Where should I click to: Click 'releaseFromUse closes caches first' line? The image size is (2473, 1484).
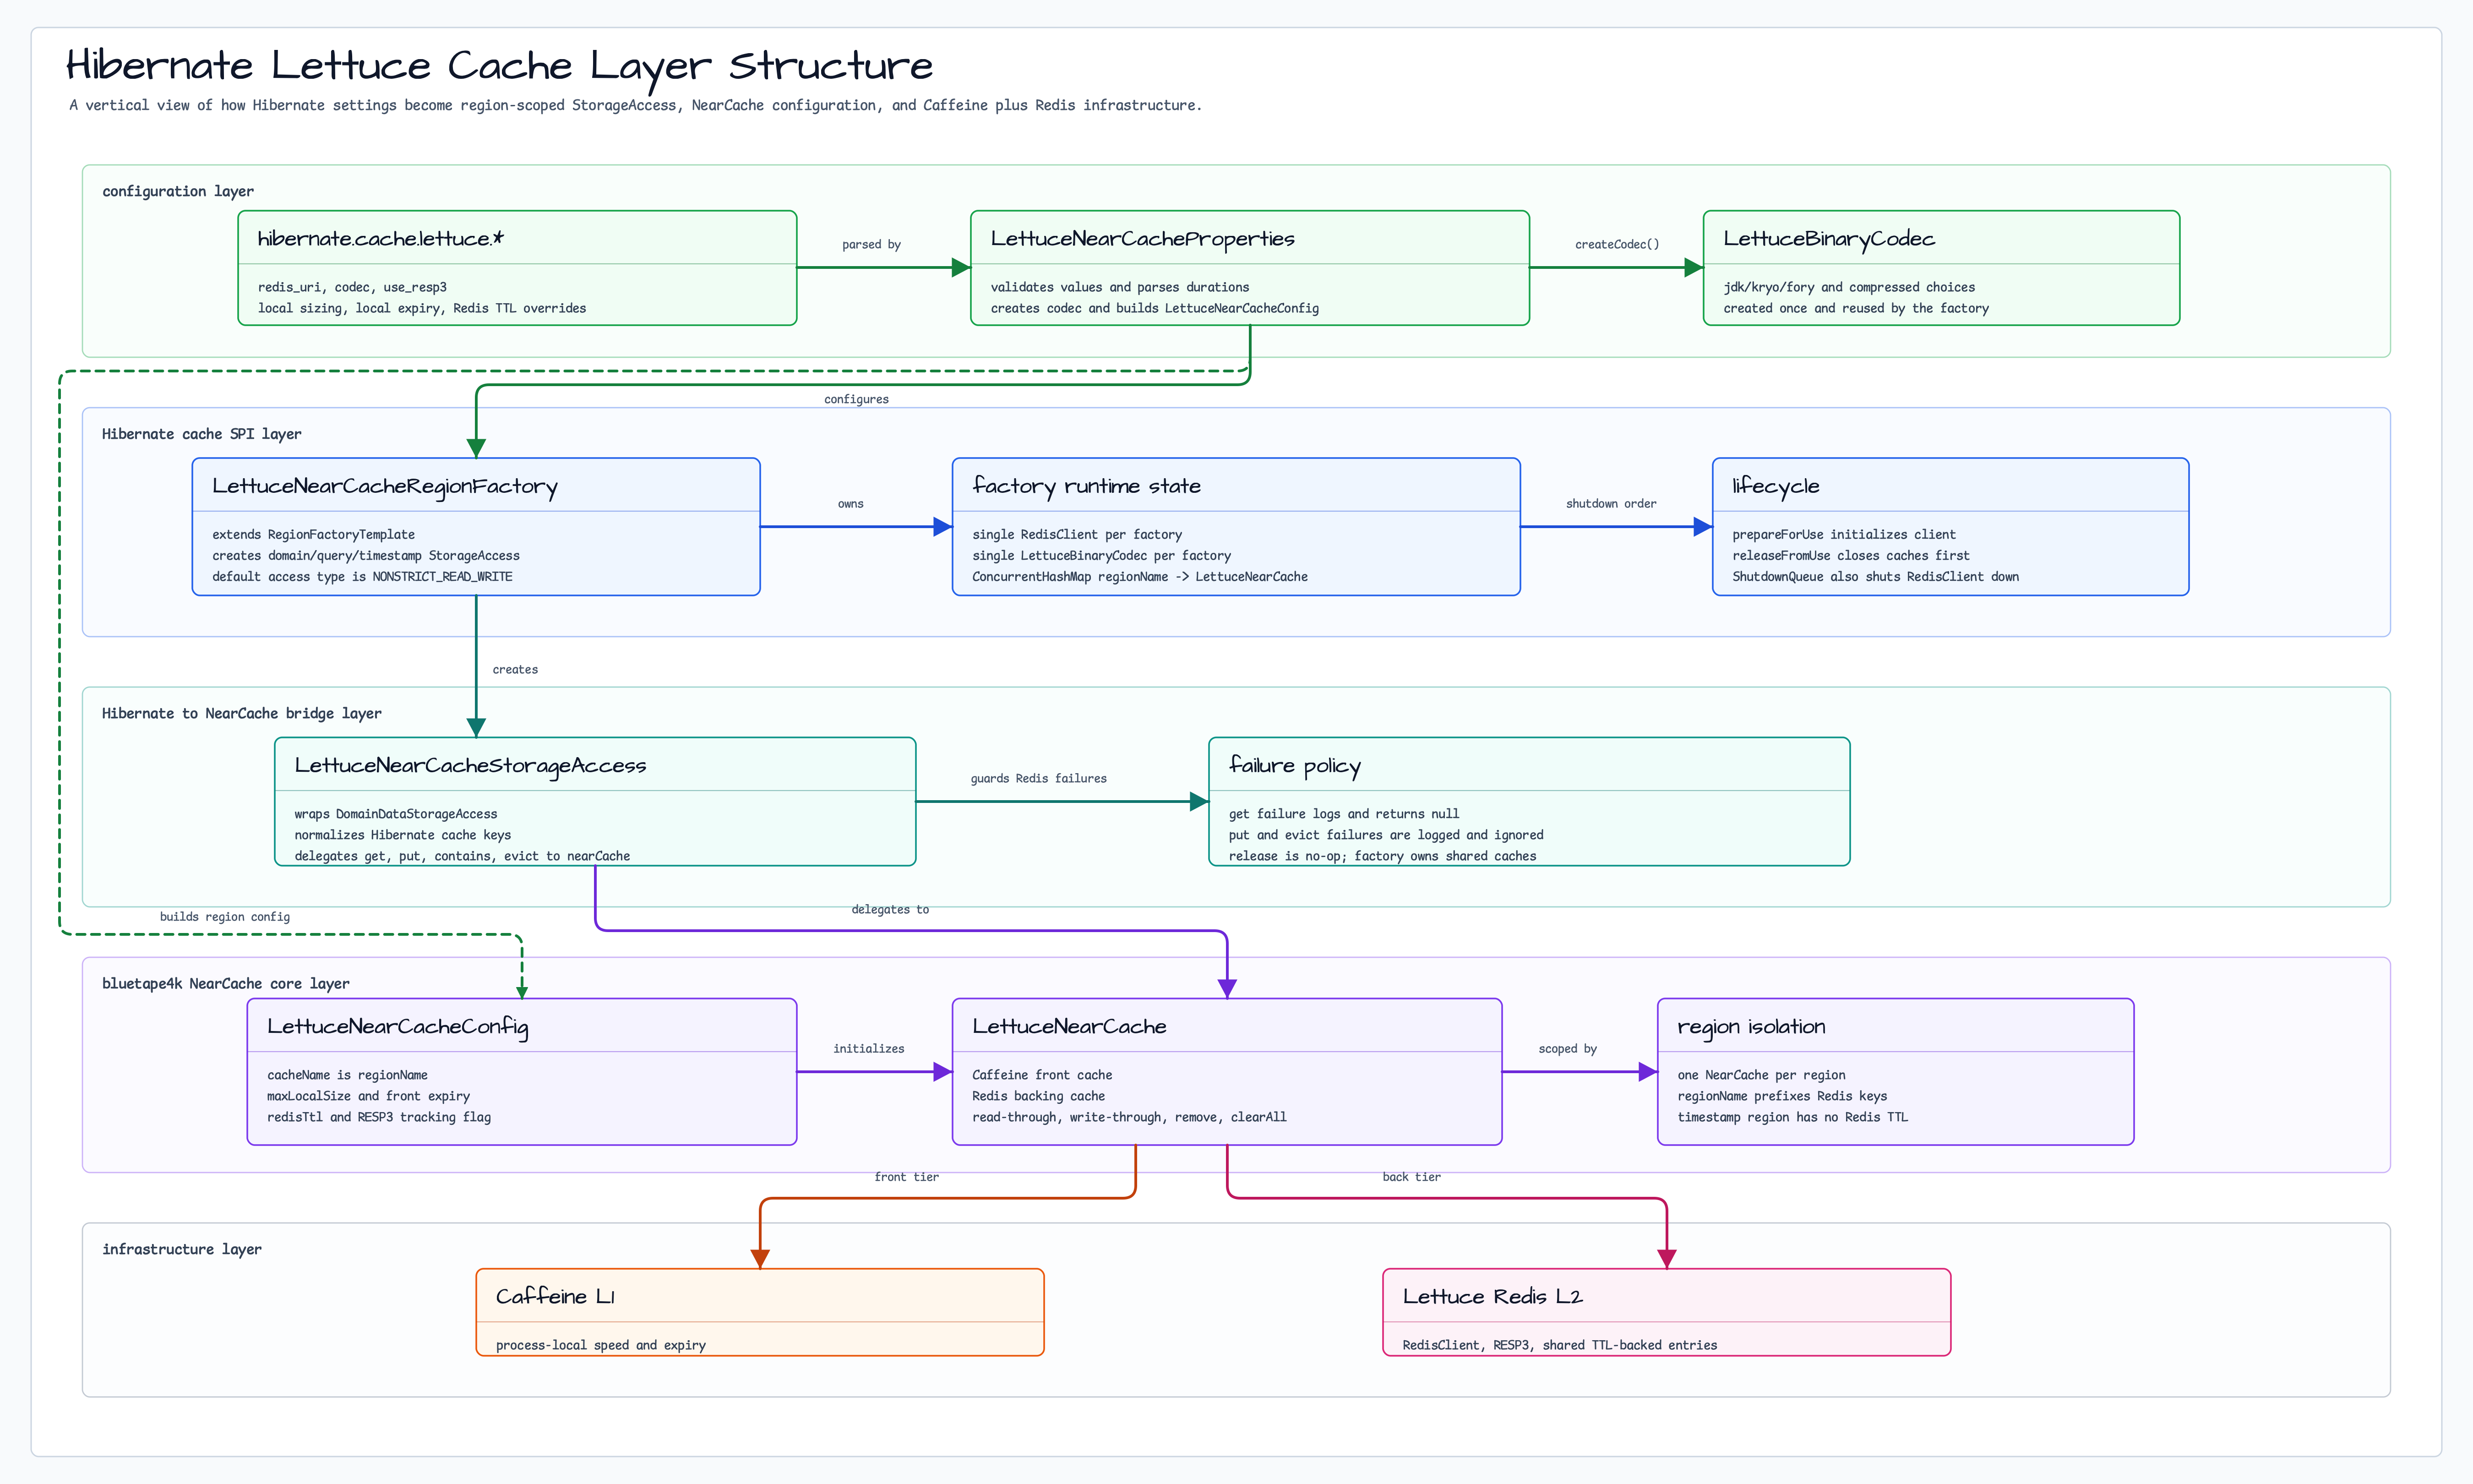[1851, 556]
